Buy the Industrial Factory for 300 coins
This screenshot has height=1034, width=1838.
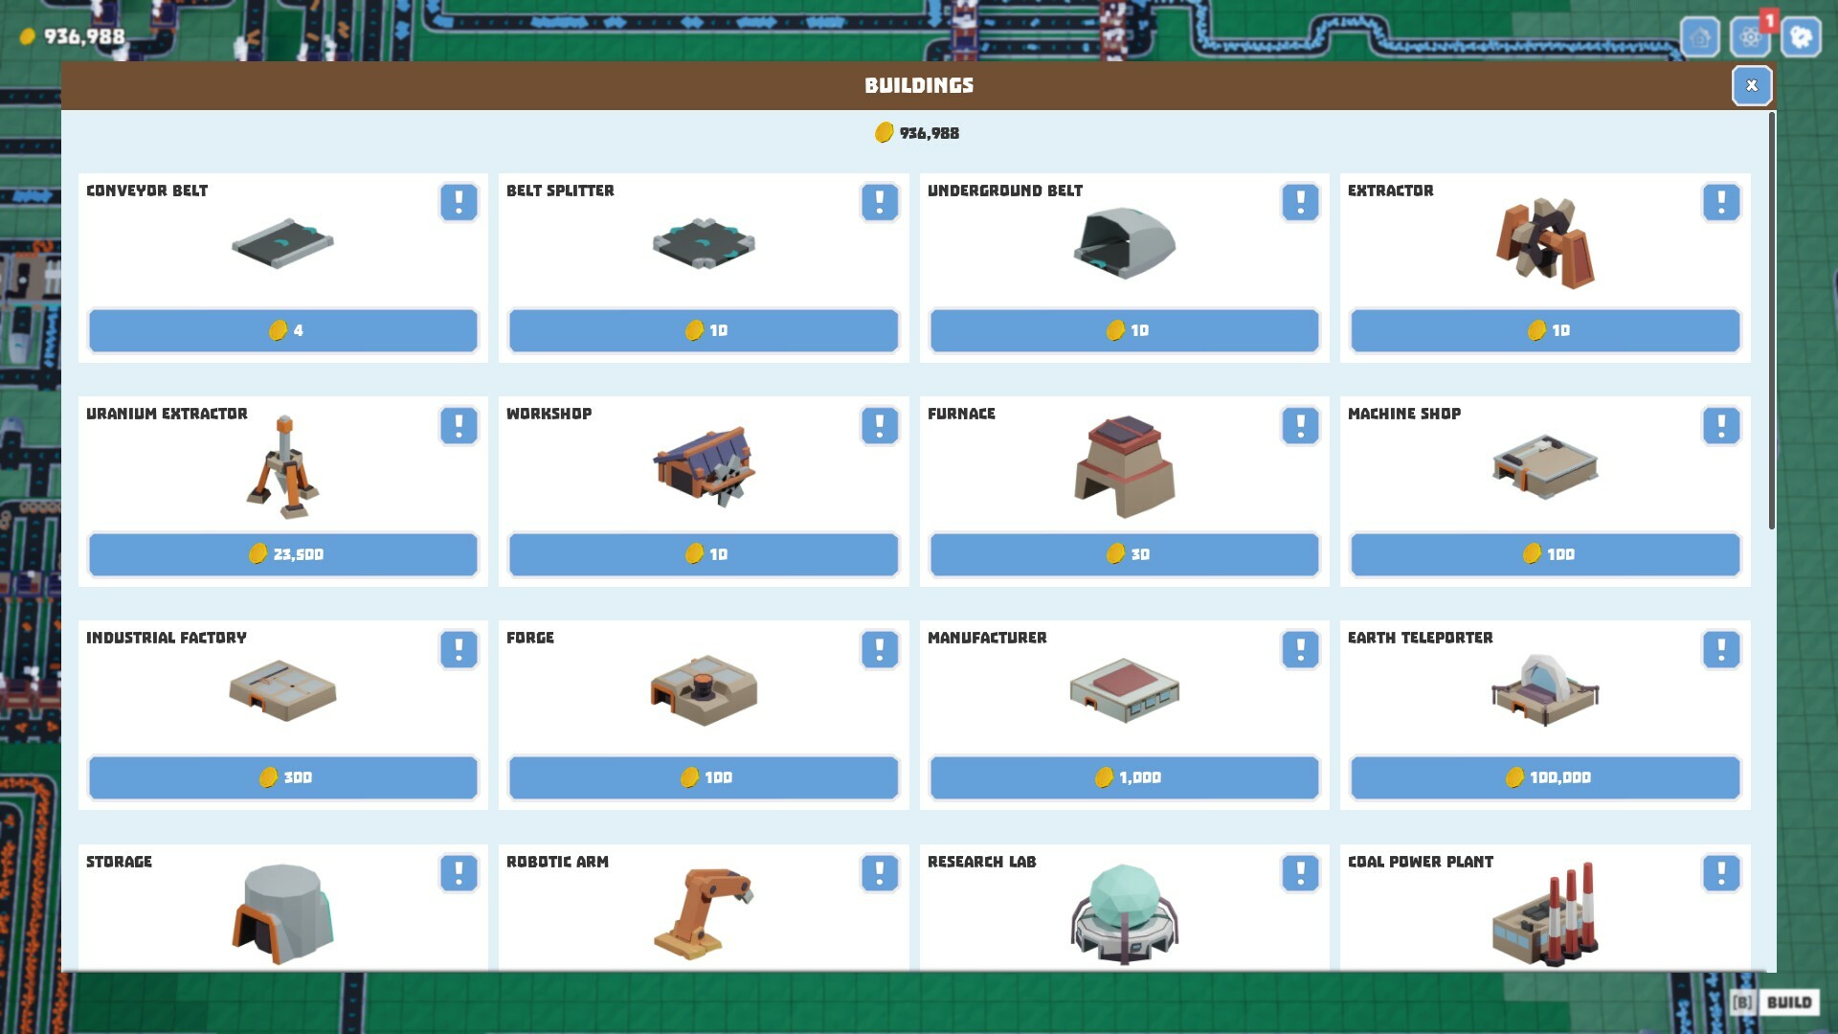pyautogui.click(x=282, y=777)
